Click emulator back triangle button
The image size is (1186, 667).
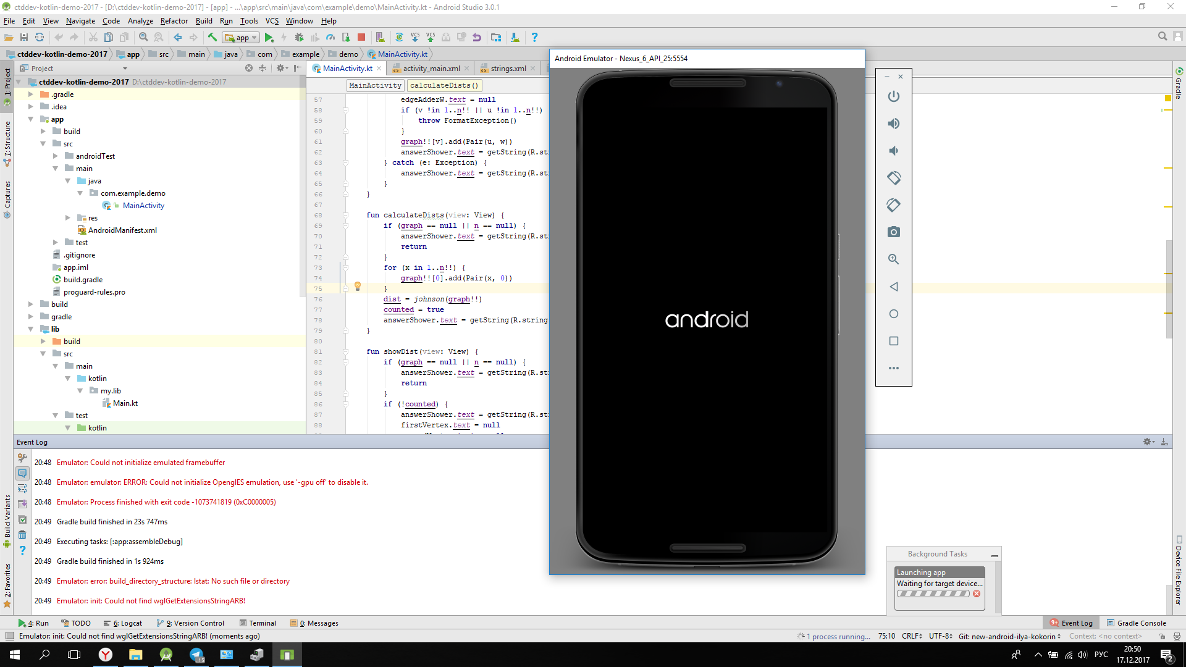coord(894,287)
